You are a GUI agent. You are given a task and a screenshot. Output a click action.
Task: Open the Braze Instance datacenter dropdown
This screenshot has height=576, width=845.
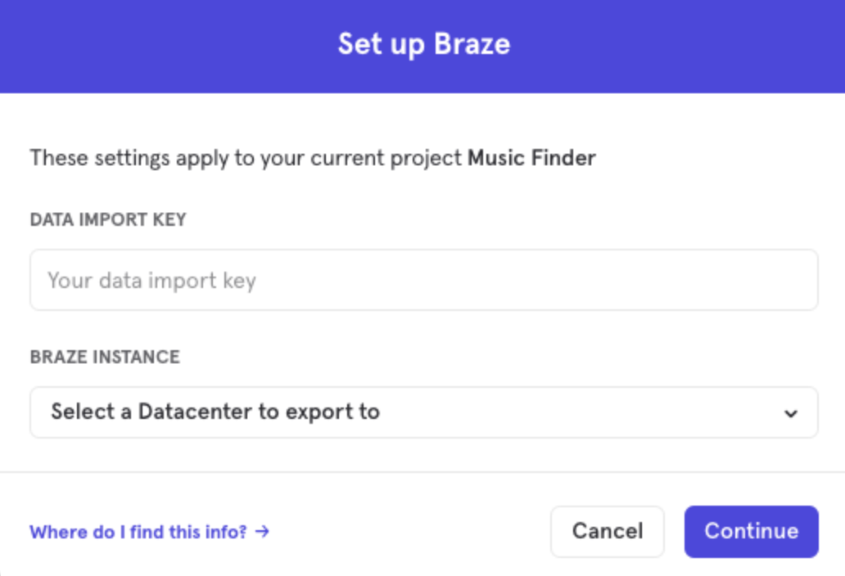[x=423, y=412]
